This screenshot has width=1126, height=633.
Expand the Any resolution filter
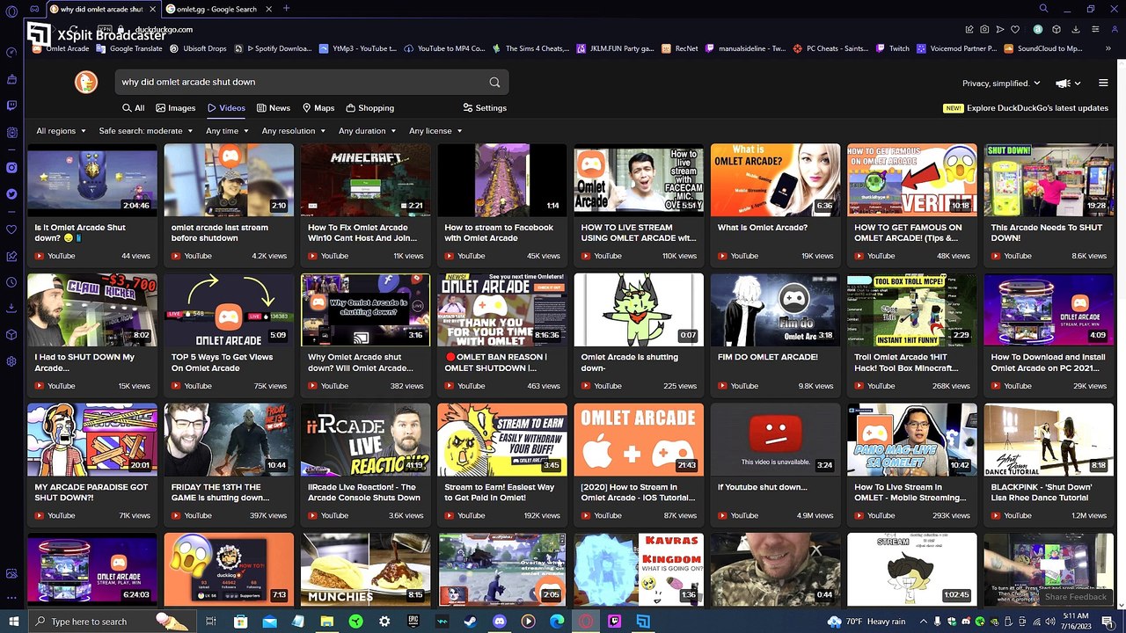294,131
